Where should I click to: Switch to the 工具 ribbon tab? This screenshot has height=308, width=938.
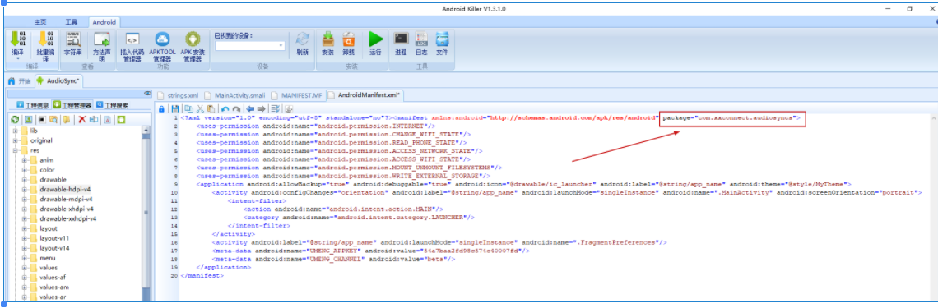click(72, 22)
